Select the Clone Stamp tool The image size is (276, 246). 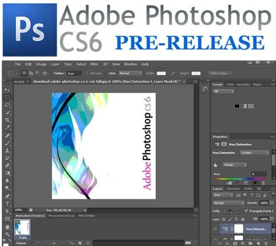[7, 151]
